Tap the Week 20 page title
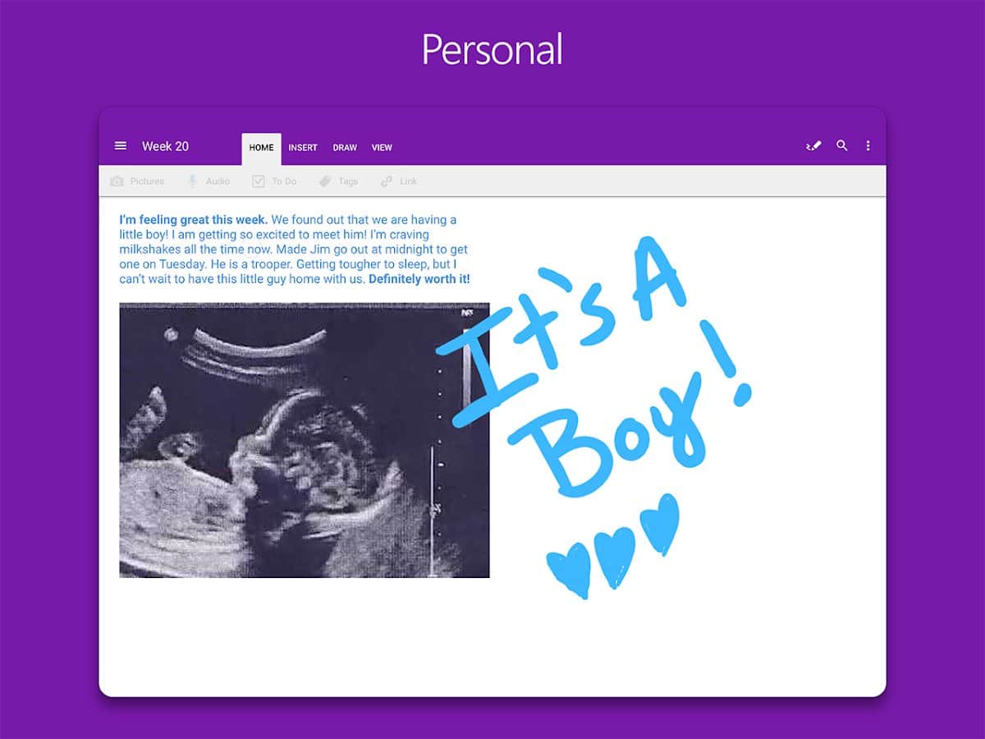985x739 pixels. (x=165, y=146)
